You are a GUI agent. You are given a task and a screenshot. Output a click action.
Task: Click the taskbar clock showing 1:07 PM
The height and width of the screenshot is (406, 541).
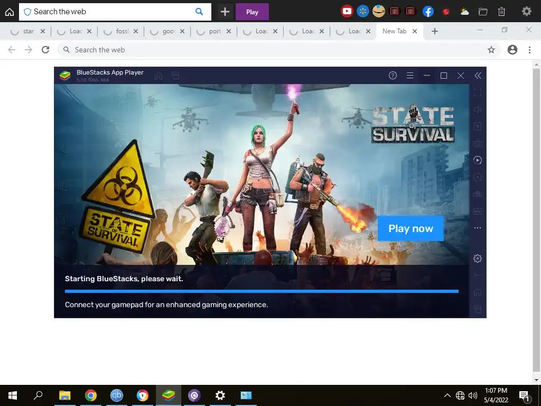tap(496, 395)
